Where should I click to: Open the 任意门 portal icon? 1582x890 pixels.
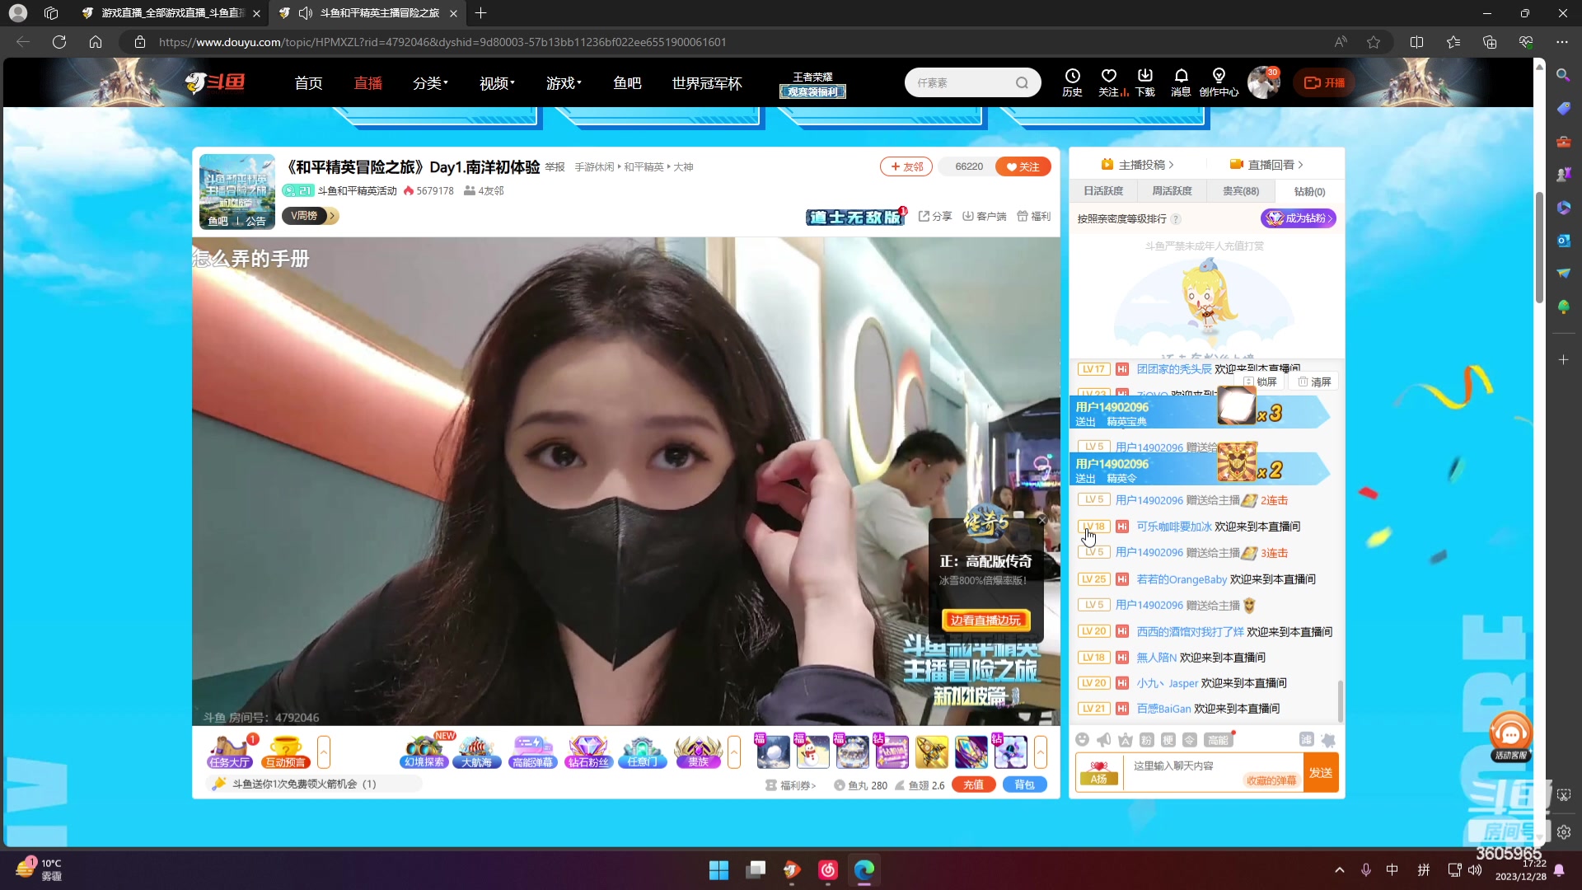[642, 752]
